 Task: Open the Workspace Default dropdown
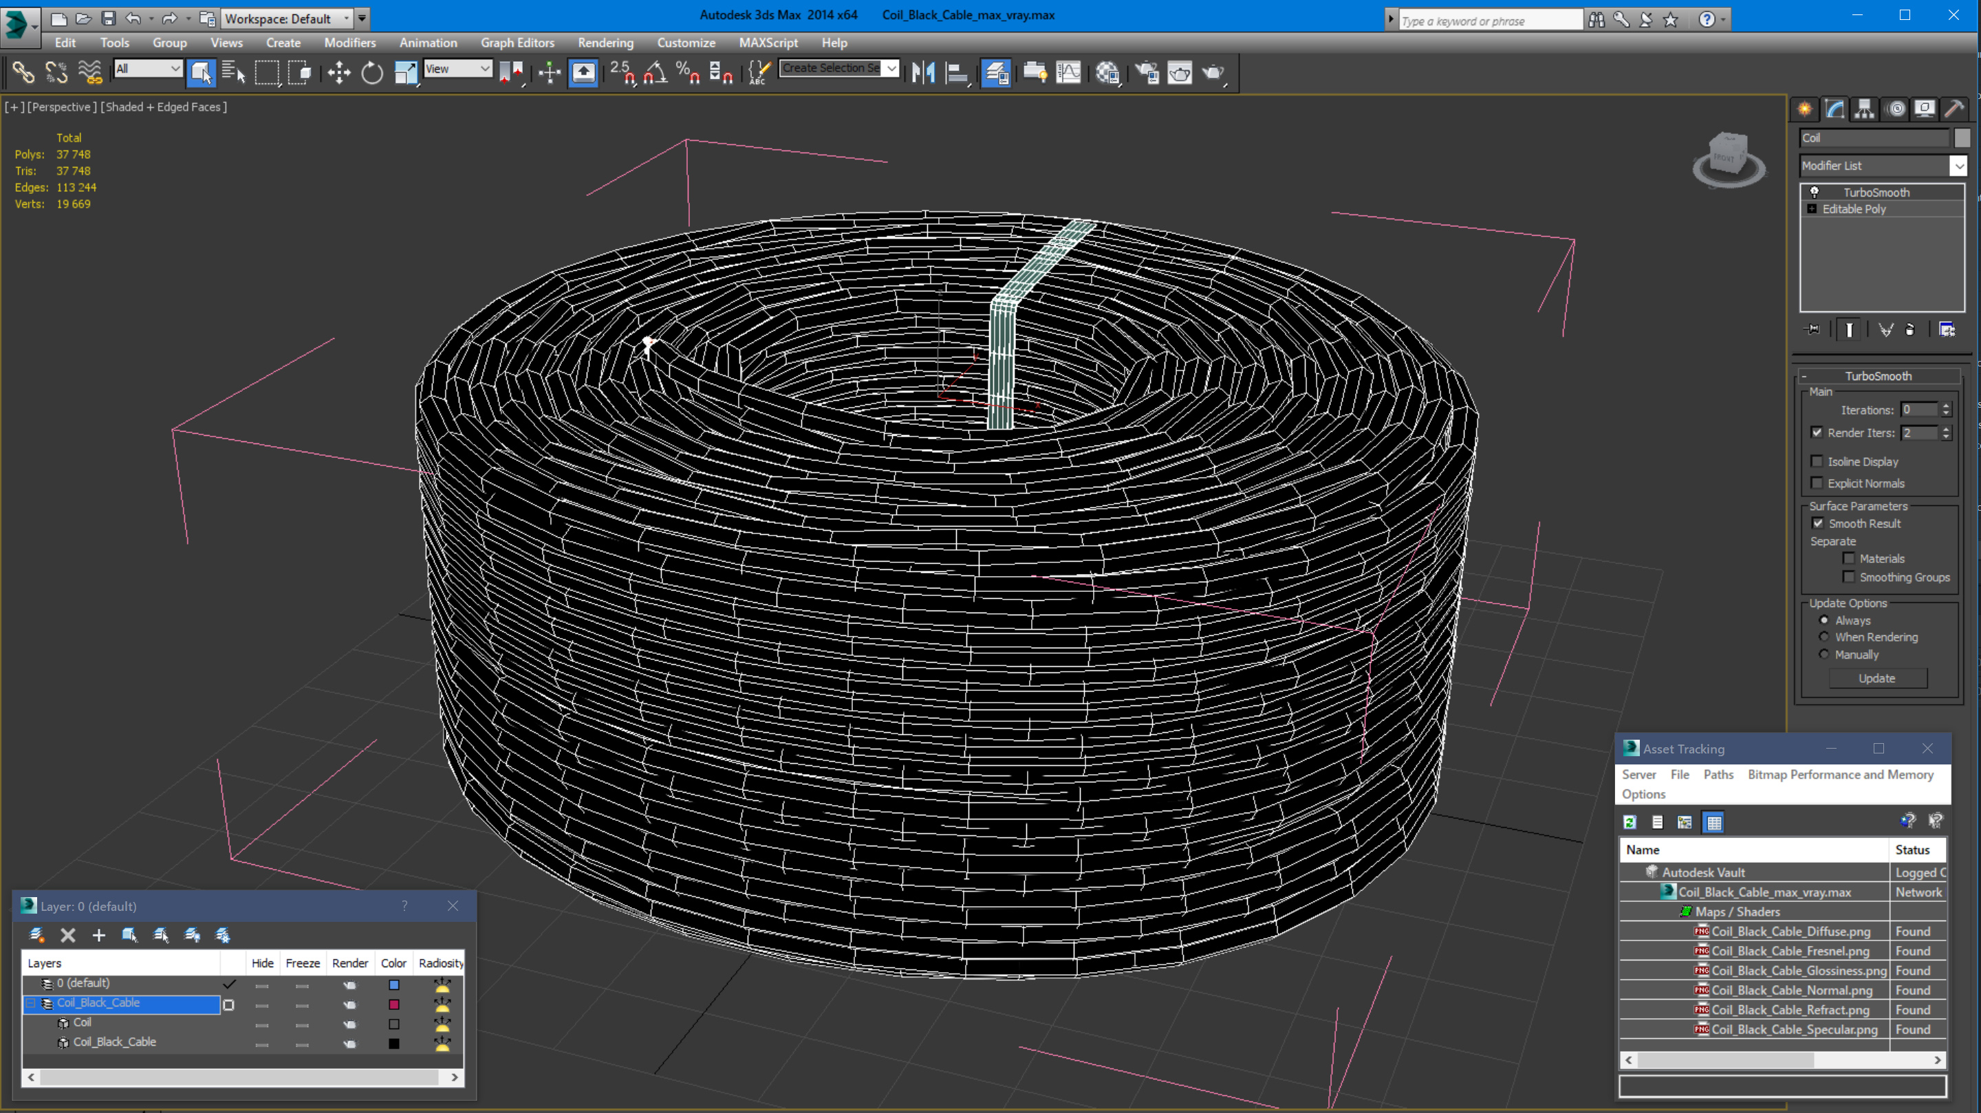point(346,18)
